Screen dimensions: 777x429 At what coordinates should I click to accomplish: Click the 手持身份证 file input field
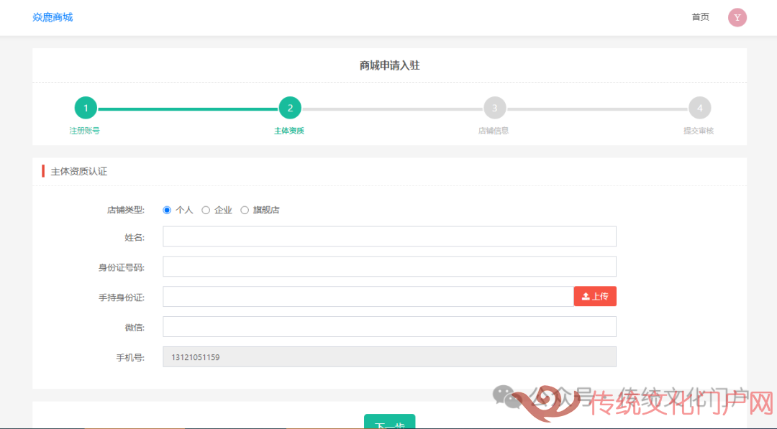pos(368,297)
